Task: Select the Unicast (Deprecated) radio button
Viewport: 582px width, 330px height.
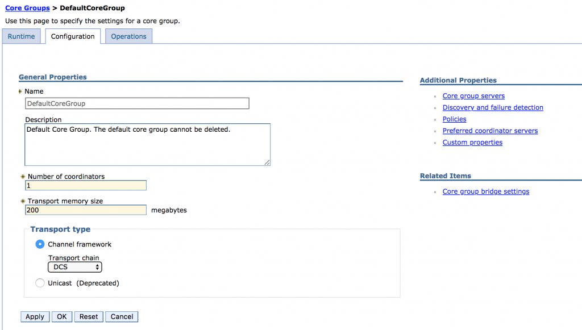Action: coord(40,283)
